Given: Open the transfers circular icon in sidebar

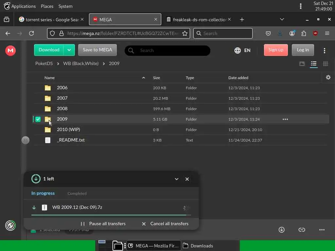Looking at the screenshot, I should [x=10, y=226].
